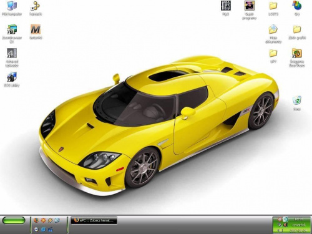
Task: Switch to the ePC Firefox taskbar window
Action: pyautogui.click(x=94, y=220)
